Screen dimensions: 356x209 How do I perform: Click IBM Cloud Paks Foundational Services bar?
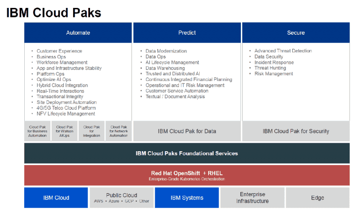tap(187, 153)
